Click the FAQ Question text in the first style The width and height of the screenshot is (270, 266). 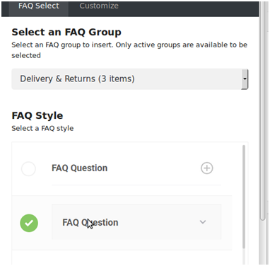point(79,168)
